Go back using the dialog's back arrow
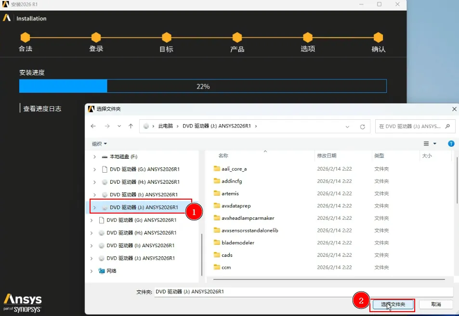Image resolution: width=459 pixels, height=316 pixels. pyautogui.click(x=93, y=126)
